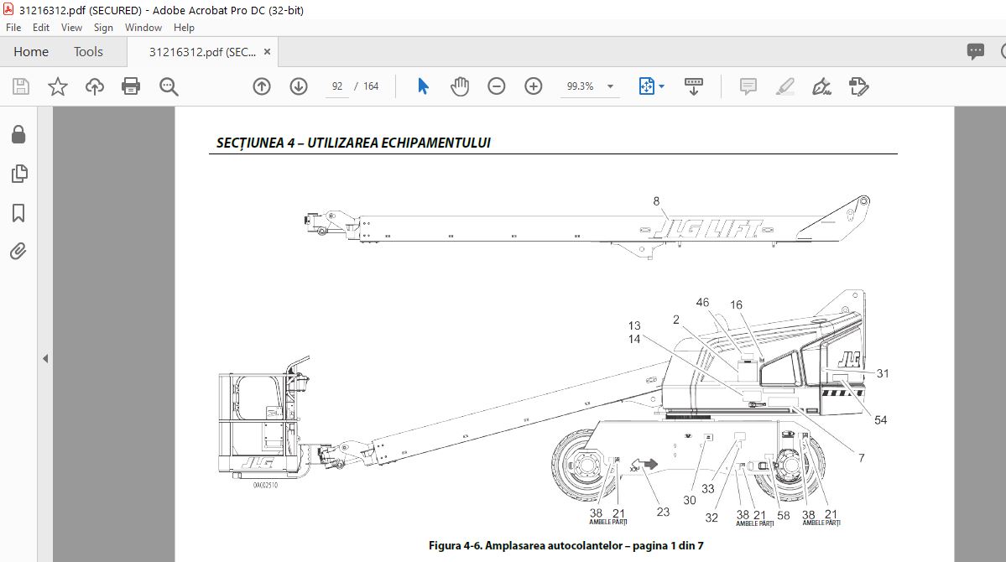Open the Window menu

[x=143, y=28]
